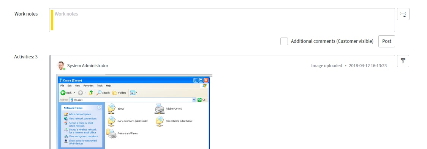Click mary o'connor's public folder icon
Screen dimensions: 427x149
[x=112, y=121]
